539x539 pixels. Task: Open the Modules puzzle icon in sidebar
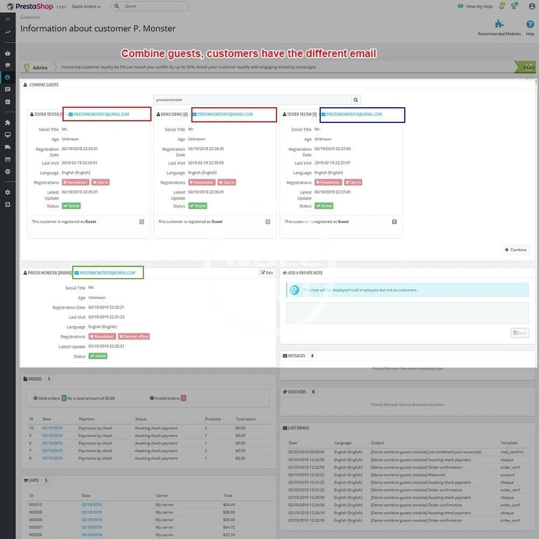click(x=8, y=122)
